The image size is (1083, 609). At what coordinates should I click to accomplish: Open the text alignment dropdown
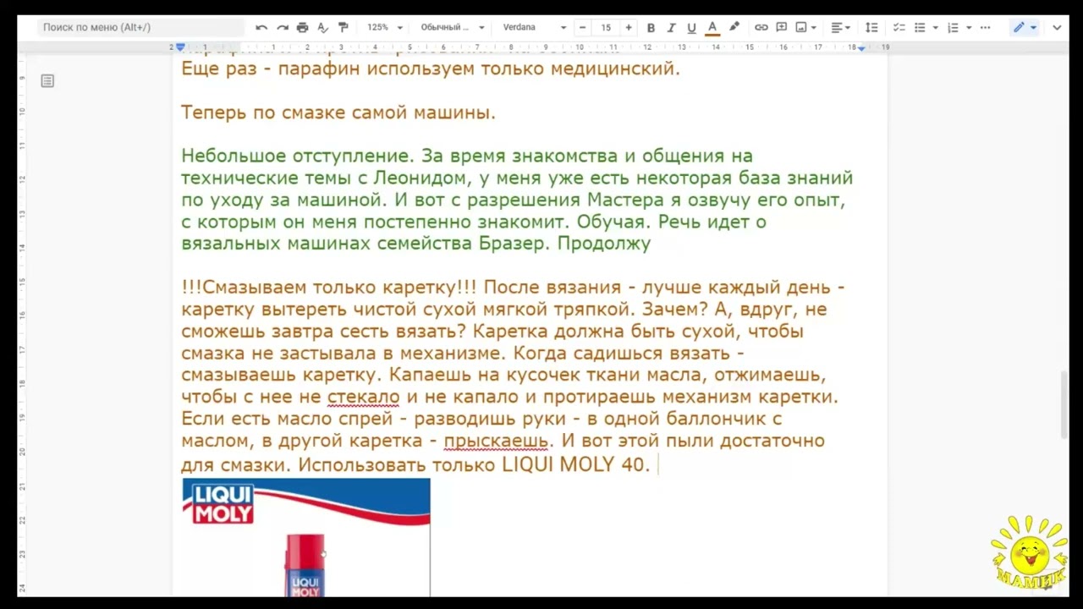[x=842, y=27]
